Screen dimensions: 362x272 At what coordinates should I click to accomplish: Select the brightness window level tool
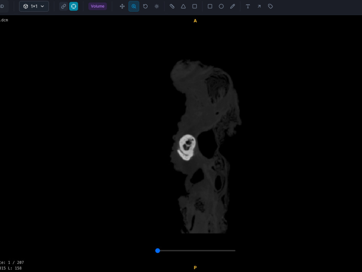pos(156,6)
